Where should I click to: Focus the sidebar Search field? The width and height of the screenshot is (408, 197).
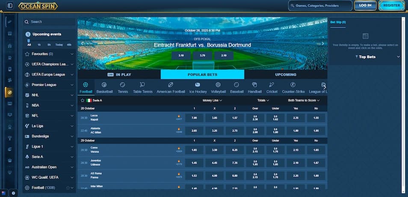coord(49,22)
